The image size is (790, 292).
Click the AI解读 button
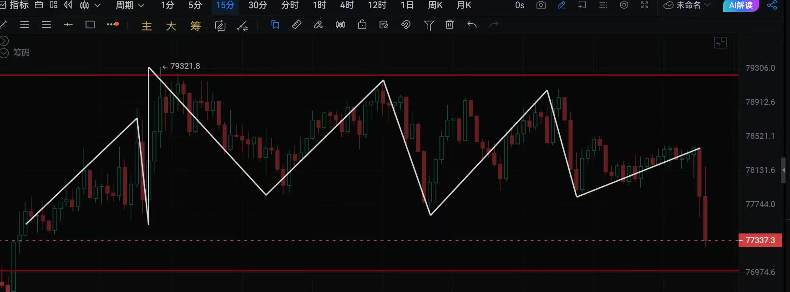(x=740, y=5)
